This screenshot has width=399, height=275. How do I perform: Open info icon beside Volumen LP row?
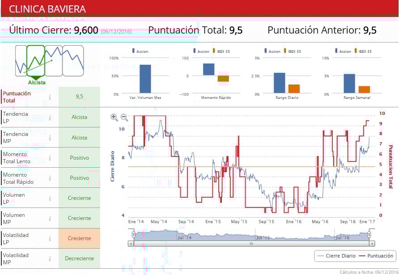coord(50,198)
